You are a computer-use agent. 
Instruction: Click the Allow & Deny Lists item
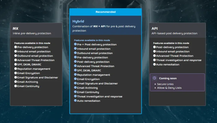[169, 88]
